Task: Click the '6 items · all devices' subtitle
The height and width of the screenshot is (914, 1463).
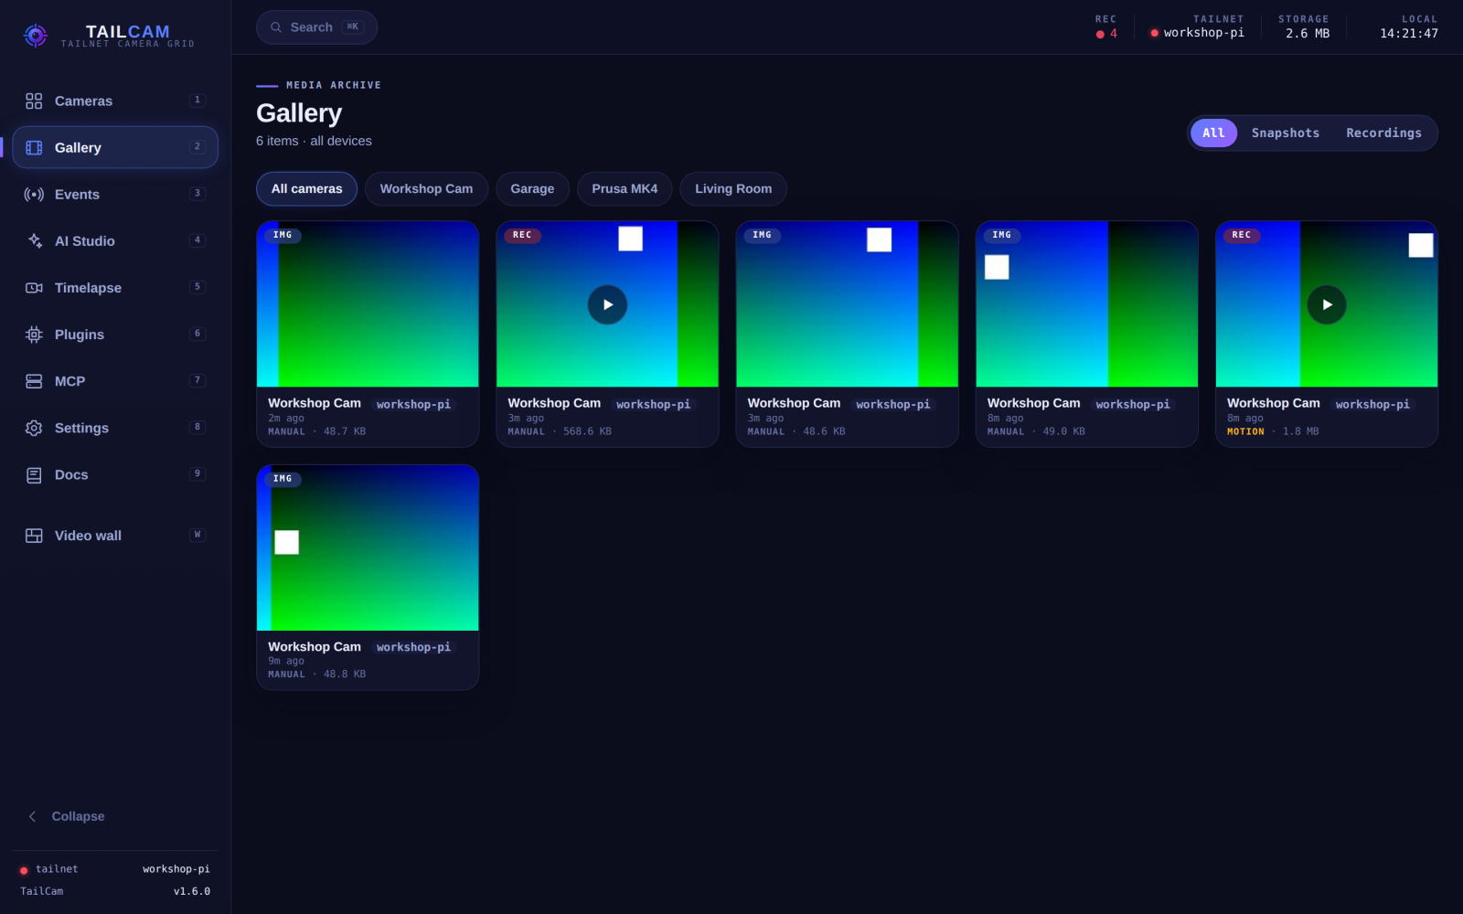Action: pyautogui.click(x=314, y=141)
